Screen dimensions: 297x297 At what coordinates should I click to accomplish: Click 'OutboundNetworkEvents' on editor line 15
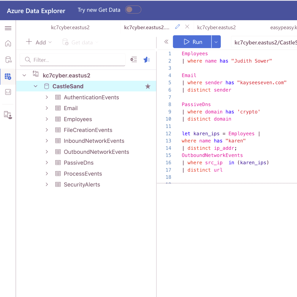[x=212, y=155]
